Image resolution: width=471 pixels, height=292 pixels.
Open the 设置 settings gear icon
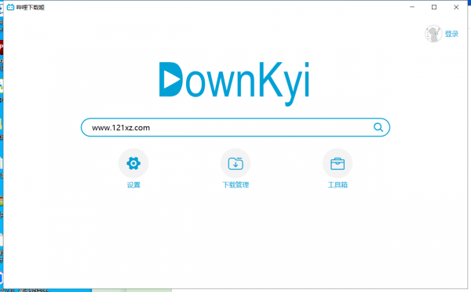(x=133, y=163)
